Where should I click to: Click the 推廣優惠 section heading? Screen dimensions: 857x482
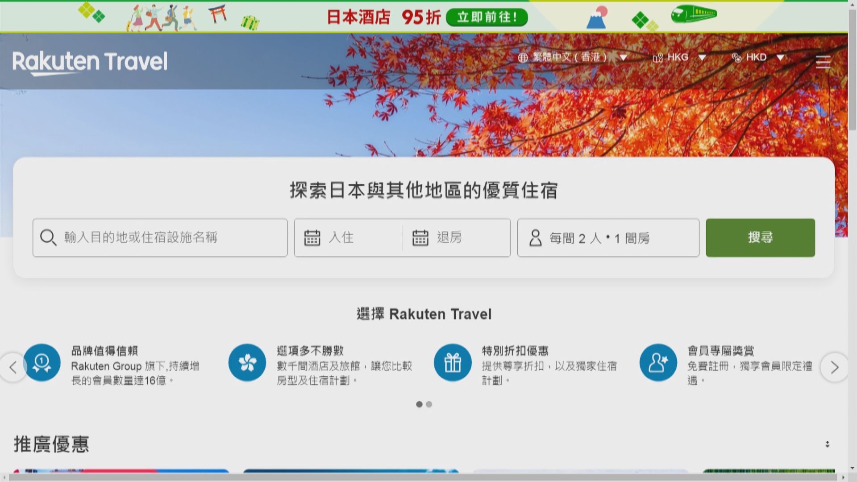(x=51, y=444)
